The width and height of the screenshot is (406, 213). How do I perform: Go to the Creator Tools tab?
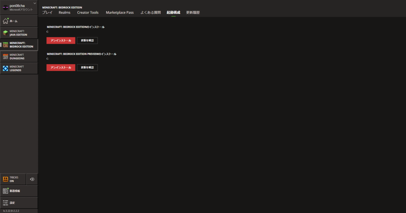click(88, 13)
